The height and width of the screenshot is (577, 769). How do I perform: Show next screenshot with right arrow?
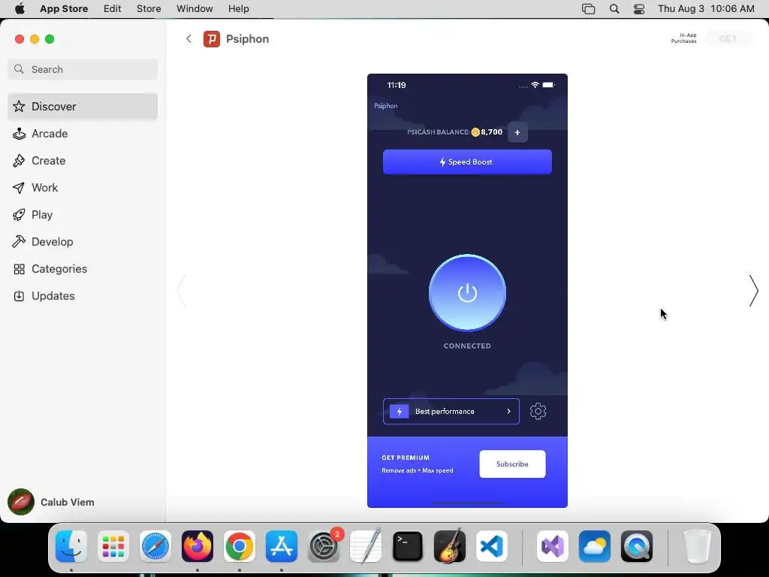pyautogui.click(x=754, y=291)
